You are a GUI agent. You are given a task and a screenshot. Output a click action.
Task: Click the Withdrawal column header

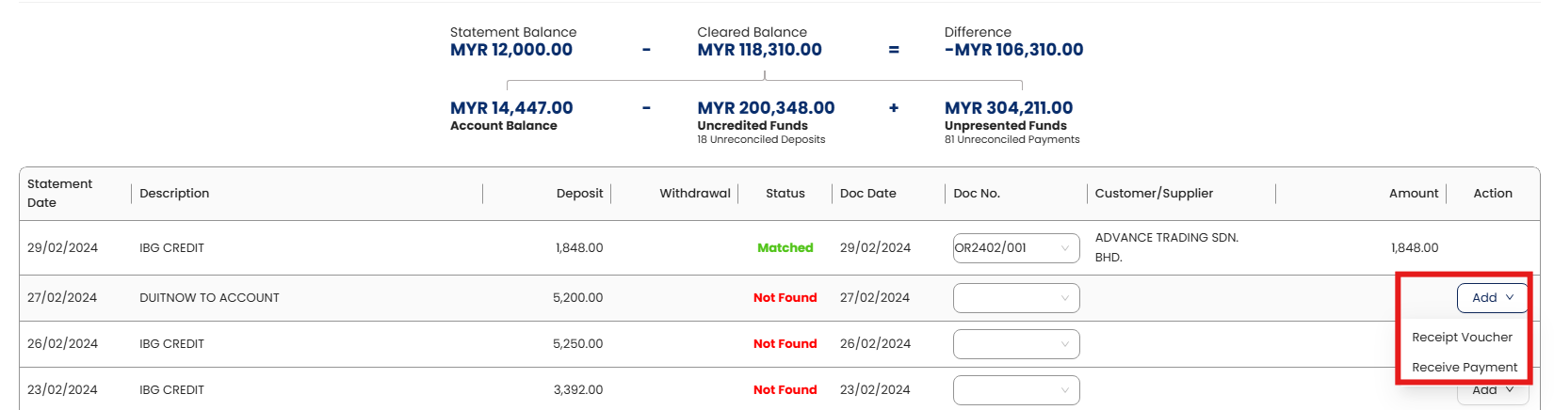click(x=695, y=193)
